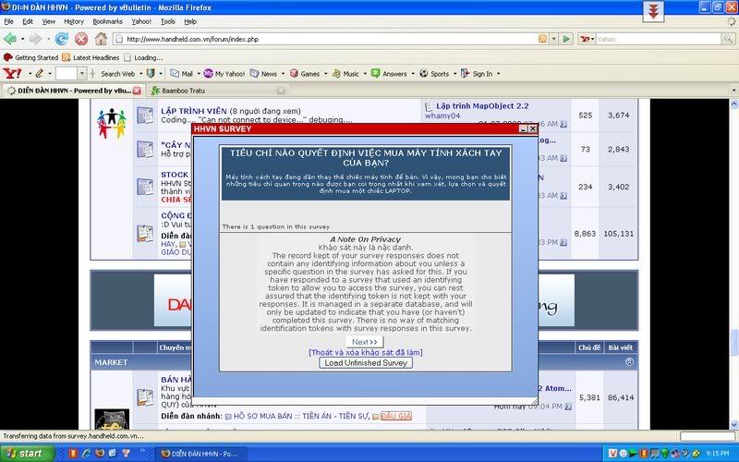Open the Home page icon

[101, 39]
